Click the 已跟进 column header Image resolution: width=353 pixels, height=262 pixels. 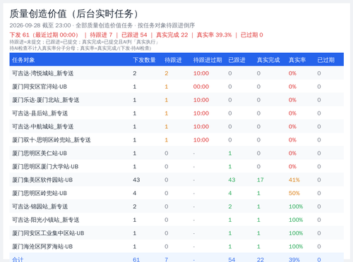point(237,60)
